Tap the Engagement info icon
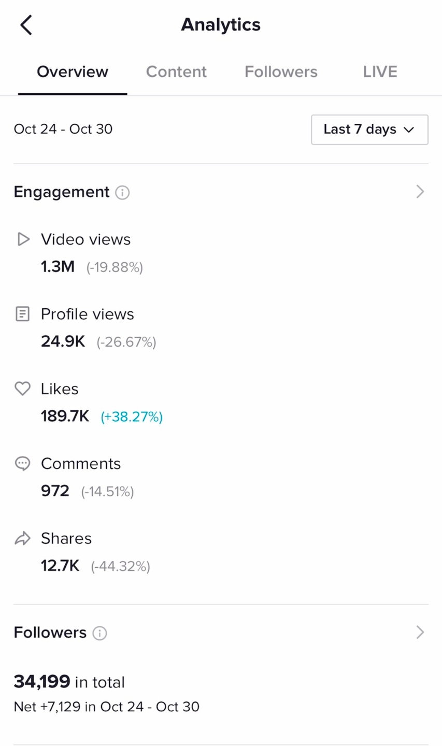 coord(122,193)
